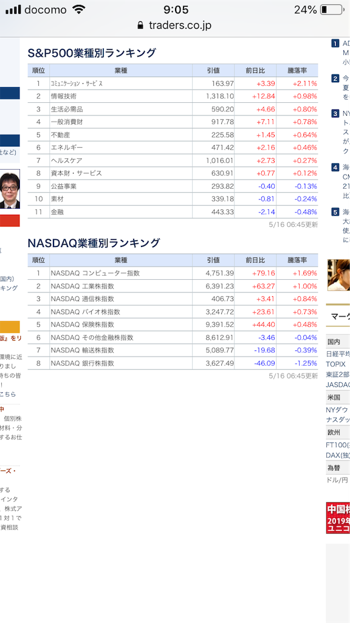Open 東証2部 link in market sidebar
Screen dimensions: 350x623
click(x=338, y=374)
